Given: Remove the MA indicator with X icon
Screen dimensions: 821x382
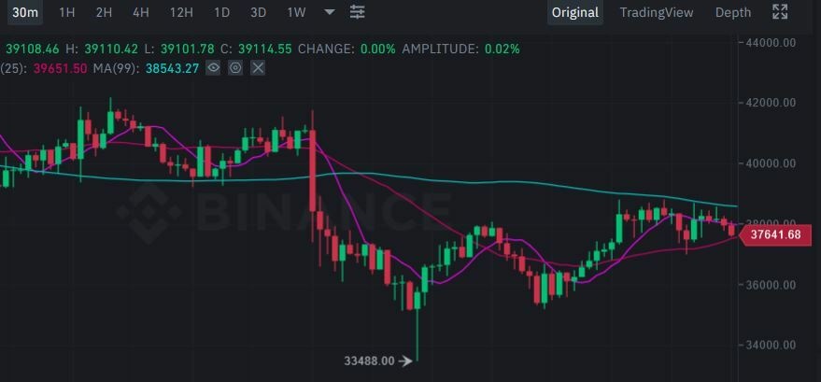Looking at the screenshot, I should [258, 67].
